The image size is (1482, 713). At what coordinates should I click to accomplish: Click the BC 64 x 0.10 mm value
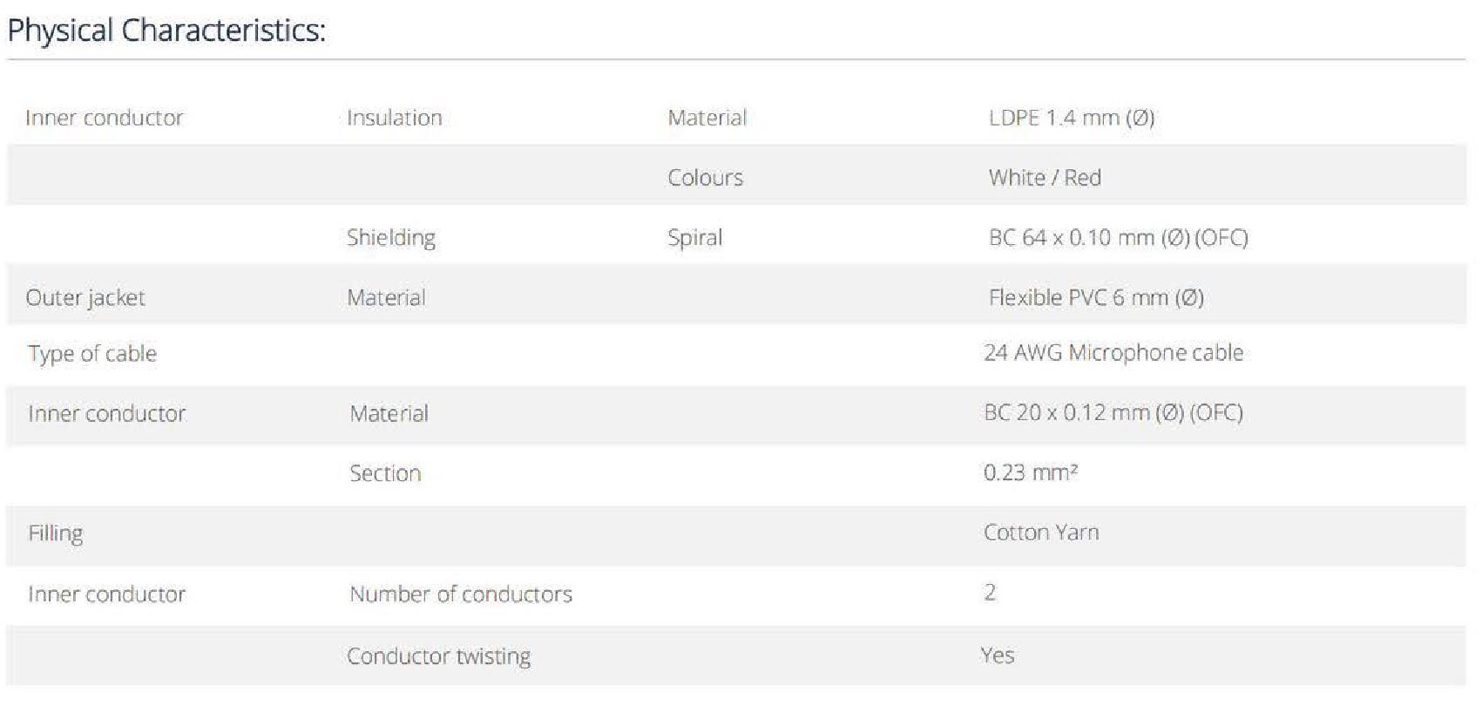1118,238
